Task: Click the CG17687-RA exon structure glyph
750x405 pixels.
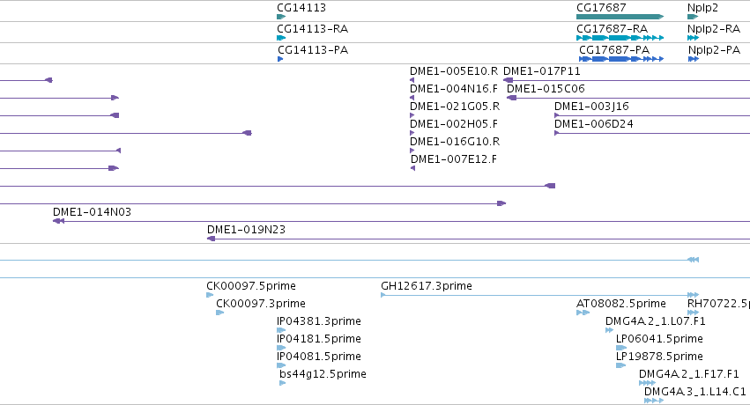Action: pyautogui.click(x=620, y=38)
